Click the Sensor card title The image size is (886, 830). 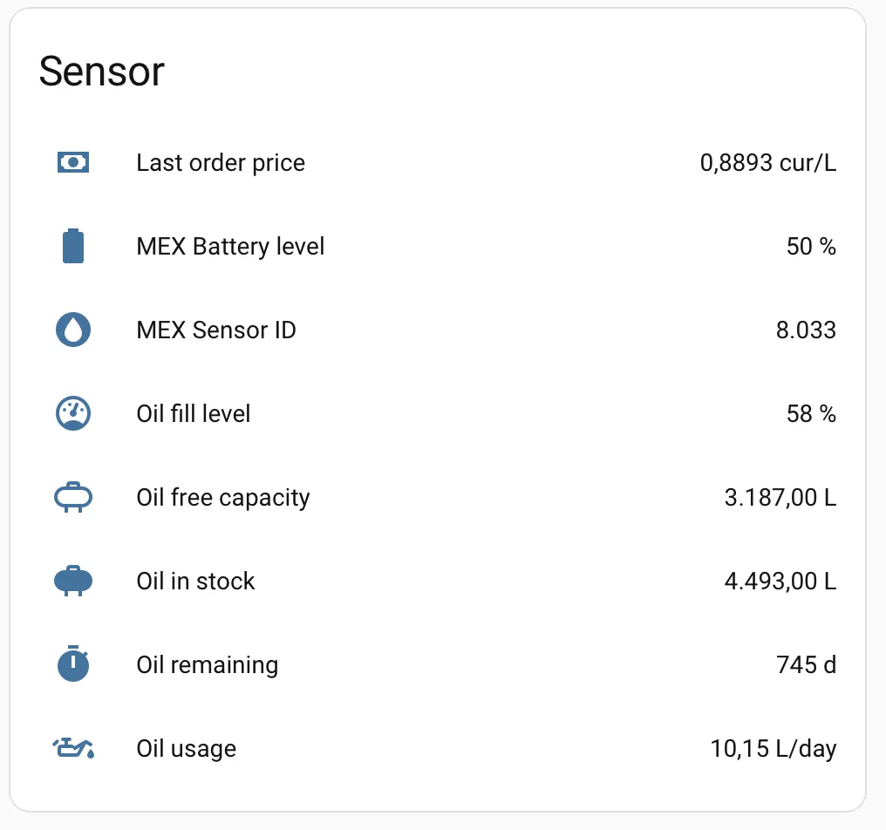click(x=102, y=71)
